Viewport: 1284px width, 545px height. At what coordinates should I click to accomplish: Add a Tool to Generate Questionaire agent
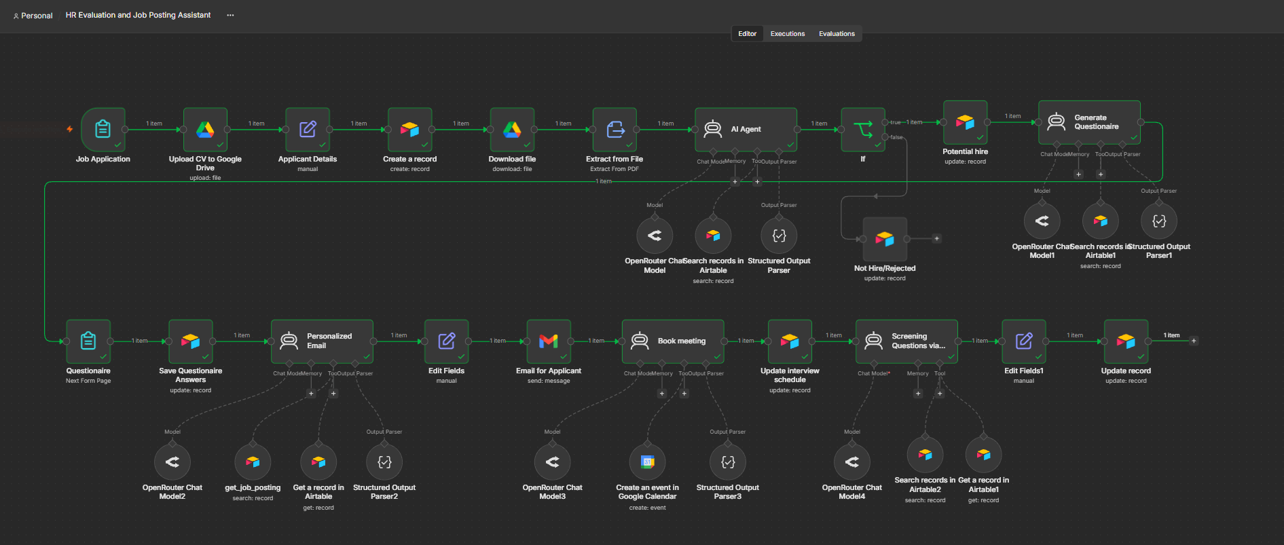1101,174
